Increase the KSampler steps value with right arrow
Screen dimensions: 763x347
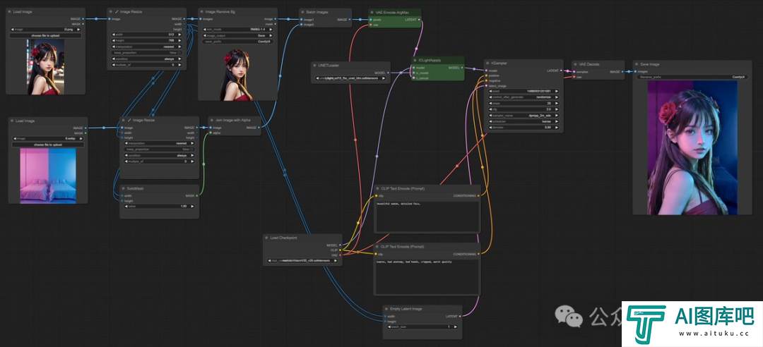click(556, 103)
